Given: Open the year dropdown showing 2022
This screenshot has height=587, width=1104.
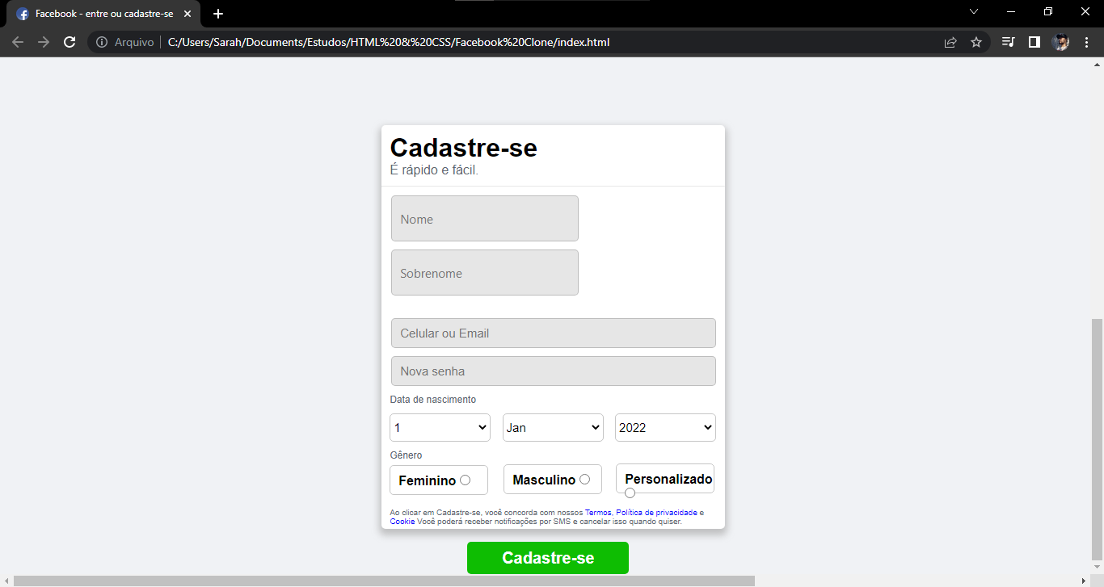Looking at the screenshot, I should tap(664, 427).
